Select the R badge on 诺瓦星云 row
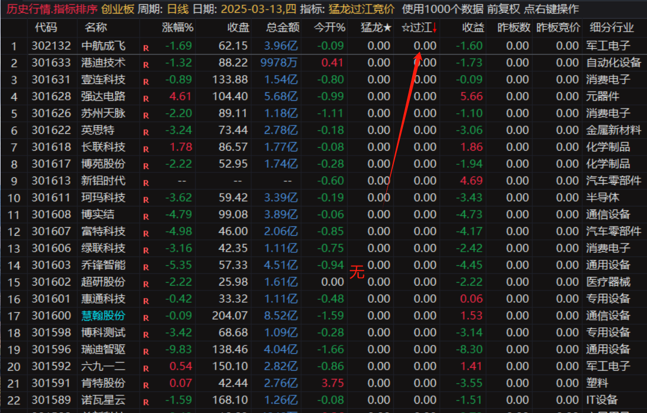647x413 pixels. click(x=146, y=402)
